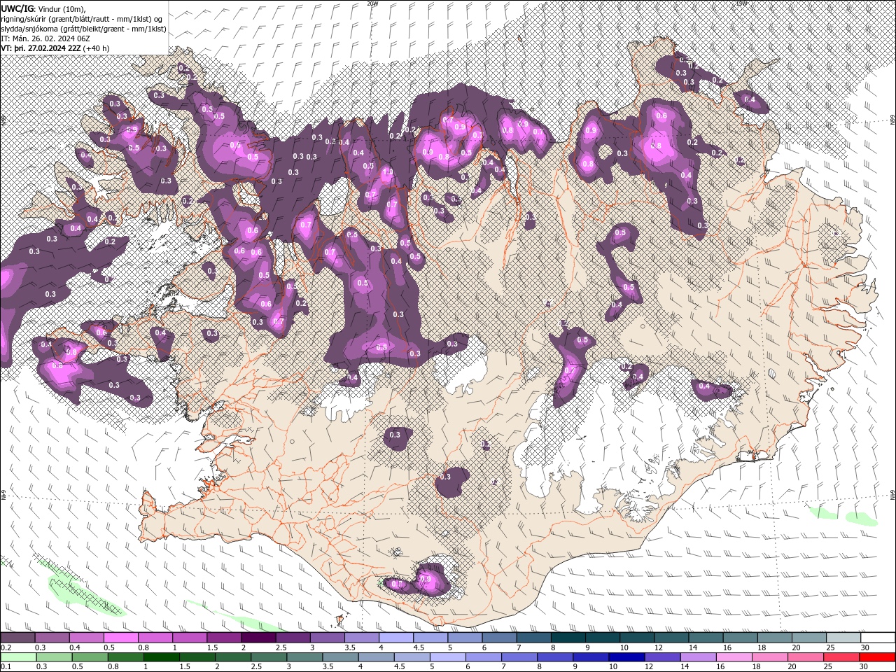
Task: Select the 3 swatch in the top snow scale
Action: point(328,638)
